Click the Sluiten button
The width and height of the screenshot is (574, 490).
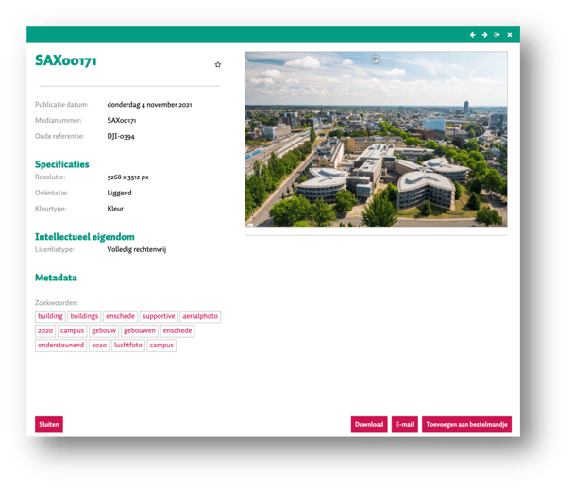(49, 425)
